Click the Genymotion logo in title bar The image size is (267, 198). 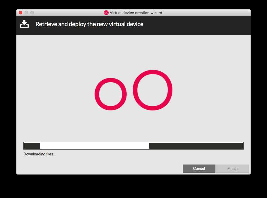pos(106,13)
